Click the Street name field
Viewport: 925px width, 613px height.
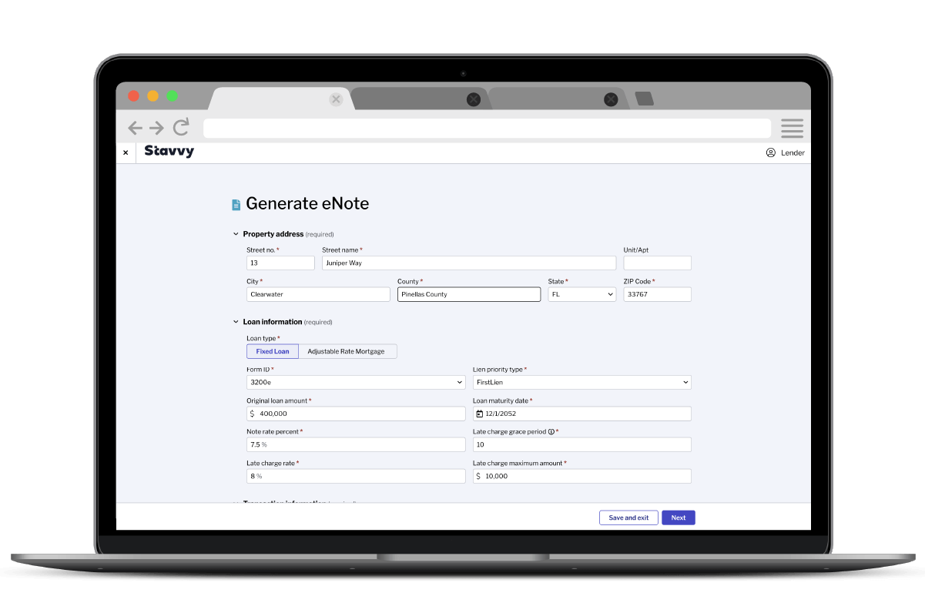(469, 263)
